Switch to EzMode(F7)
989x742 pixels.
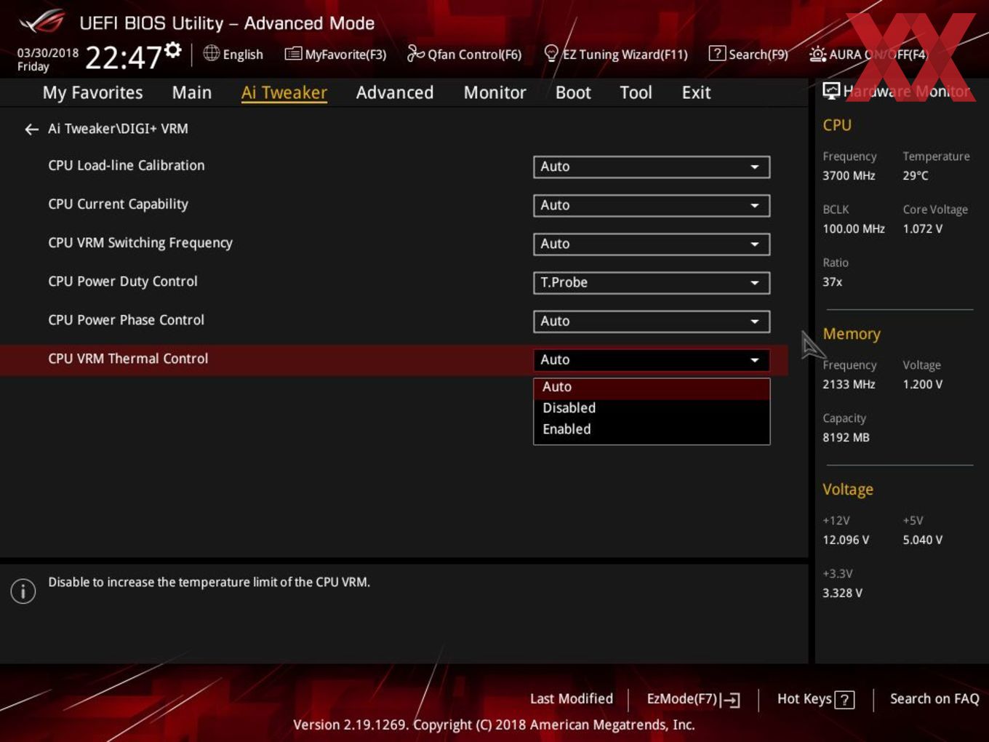click(693, 699)
